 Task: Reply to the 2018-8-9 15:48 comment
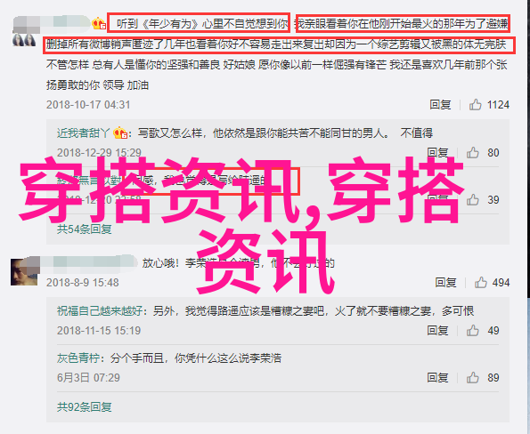coord(445,283)
